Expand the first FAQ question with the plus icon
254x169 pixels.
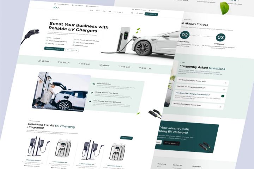[225, 83]
